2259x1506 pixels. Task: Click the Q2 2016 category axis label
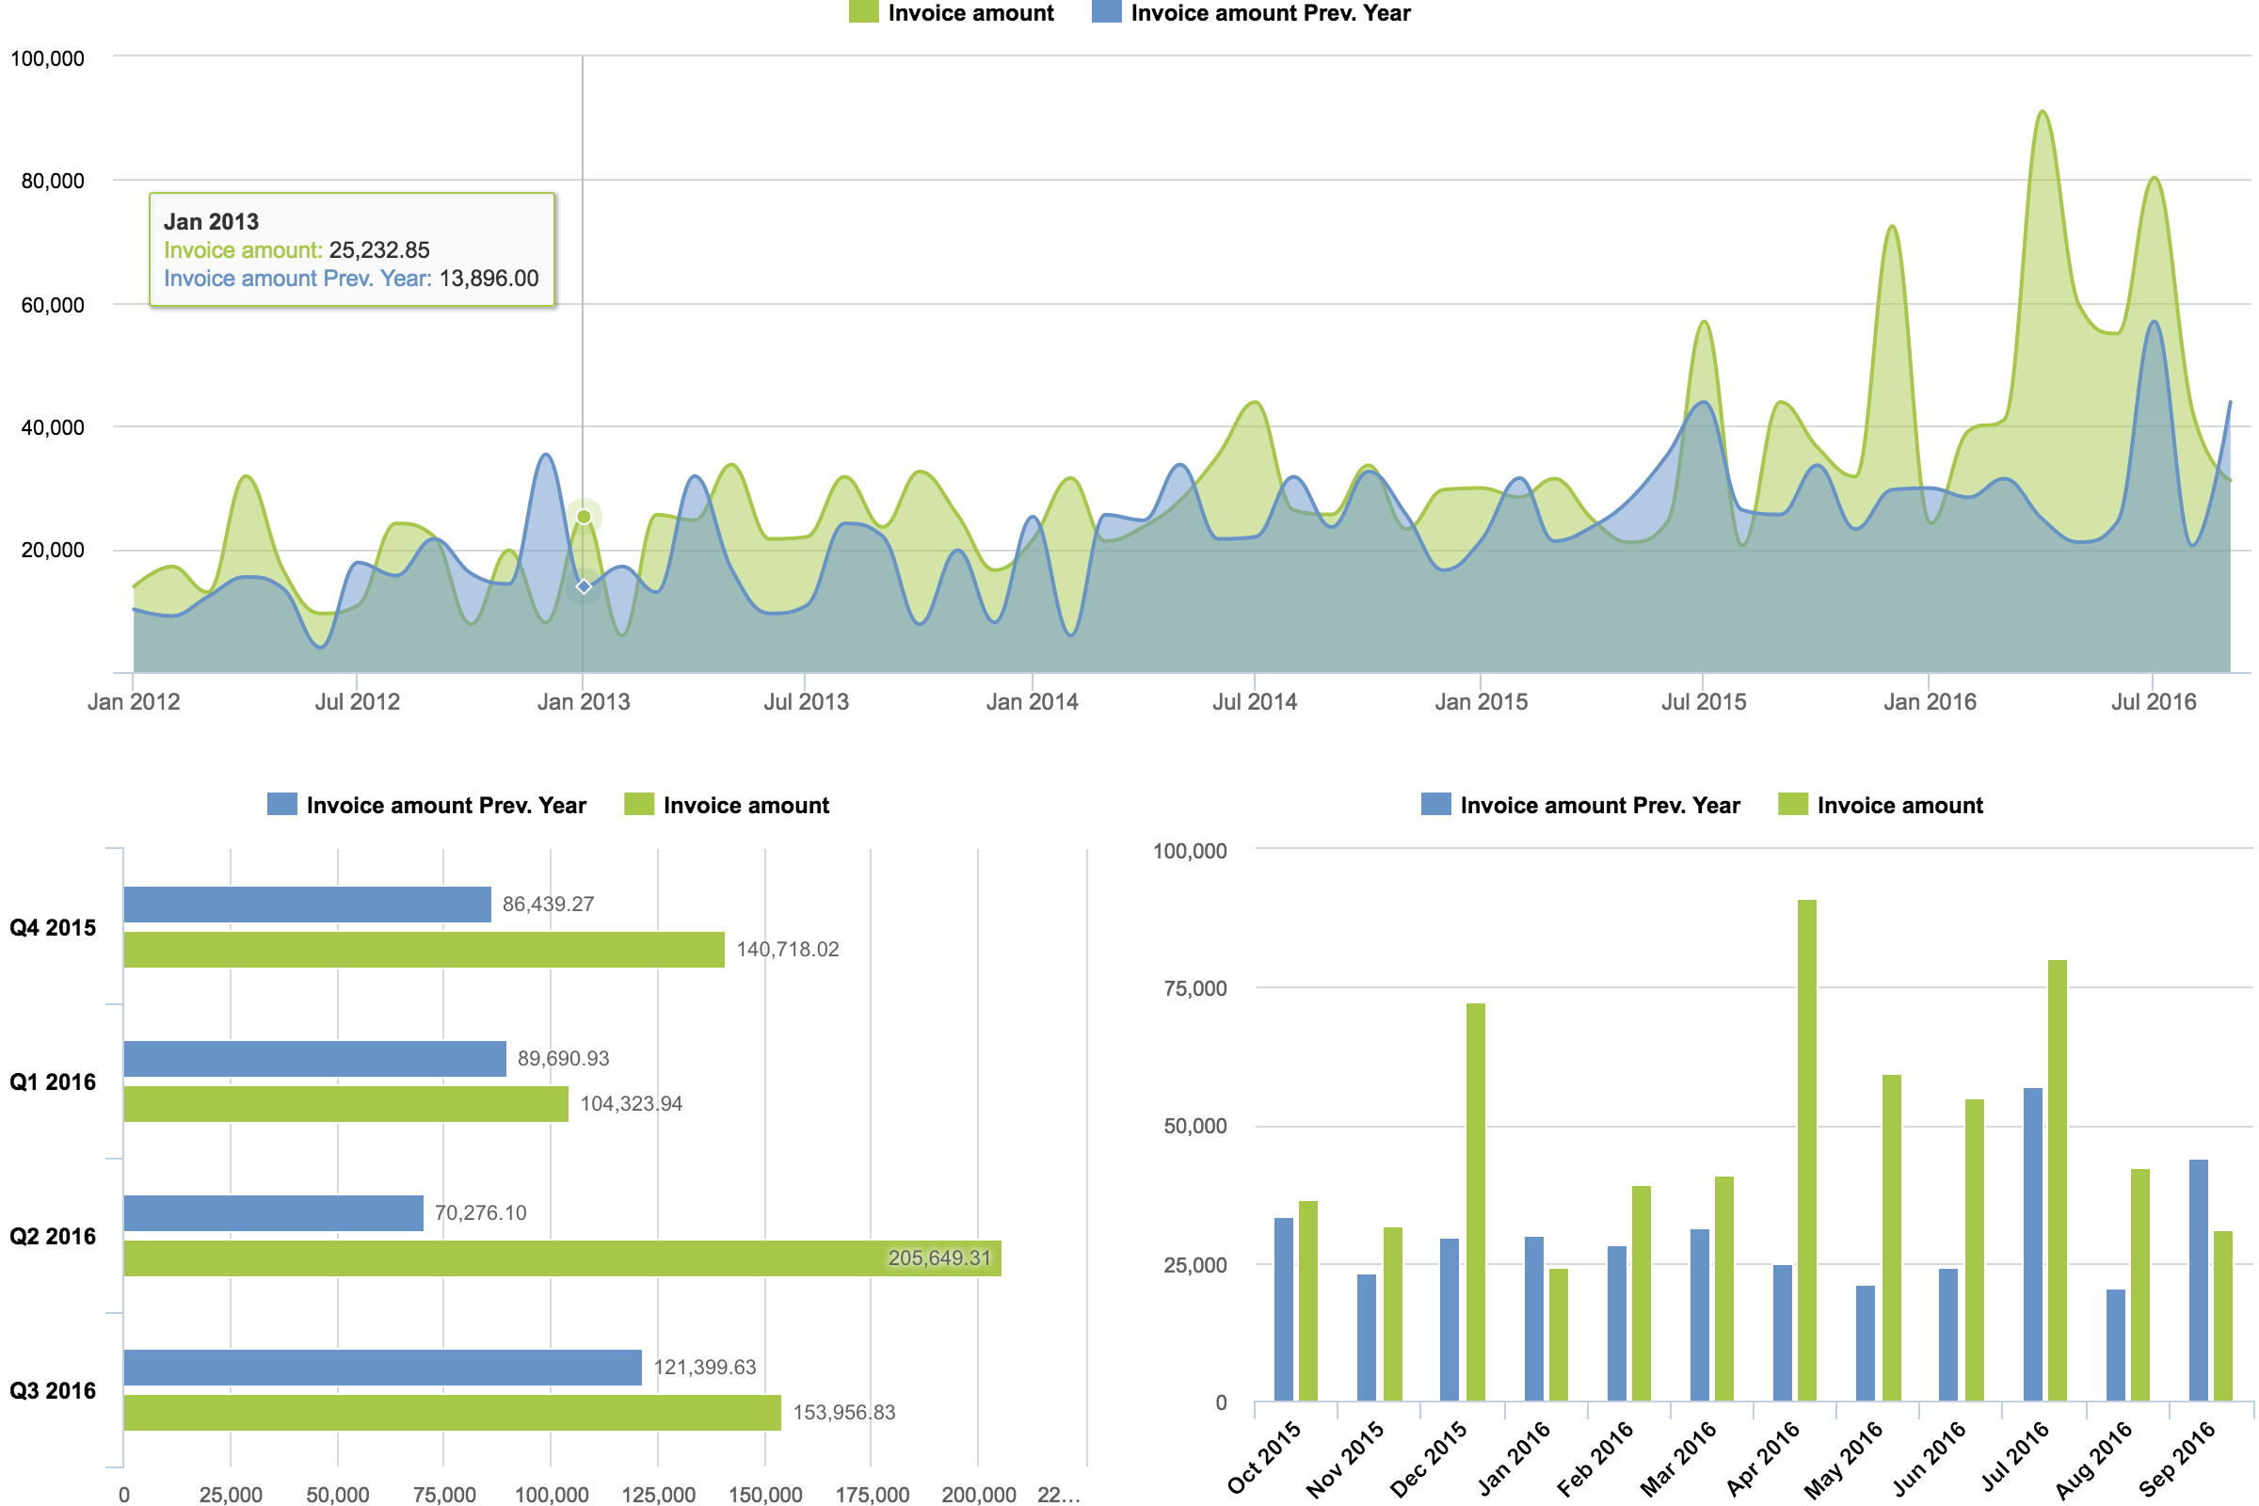[x=53, y=1236]
